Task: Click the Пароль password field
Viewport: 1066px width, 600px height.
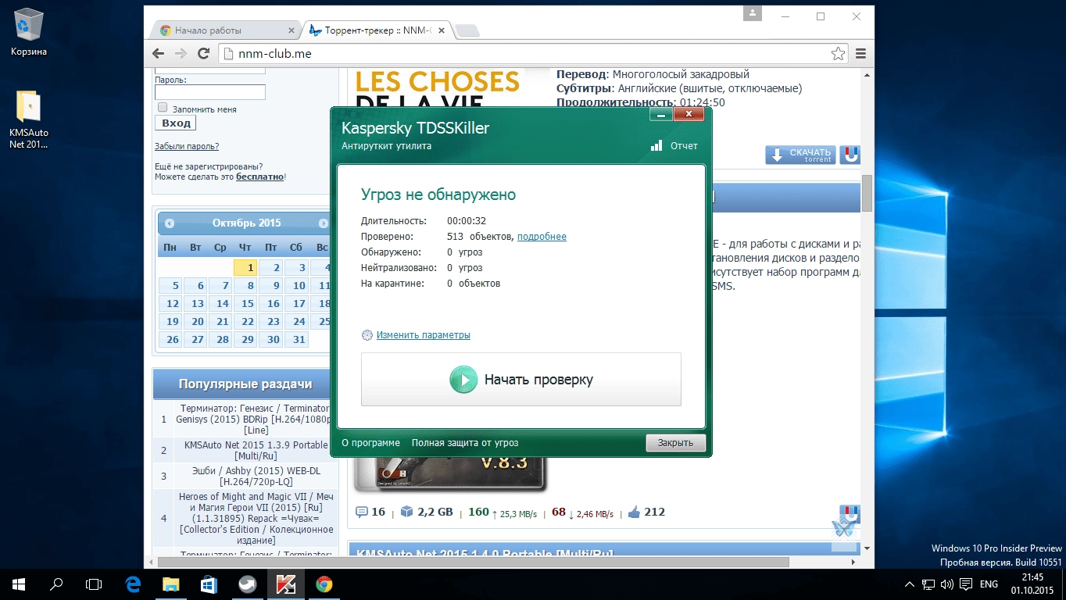Action: click(210, 92)
